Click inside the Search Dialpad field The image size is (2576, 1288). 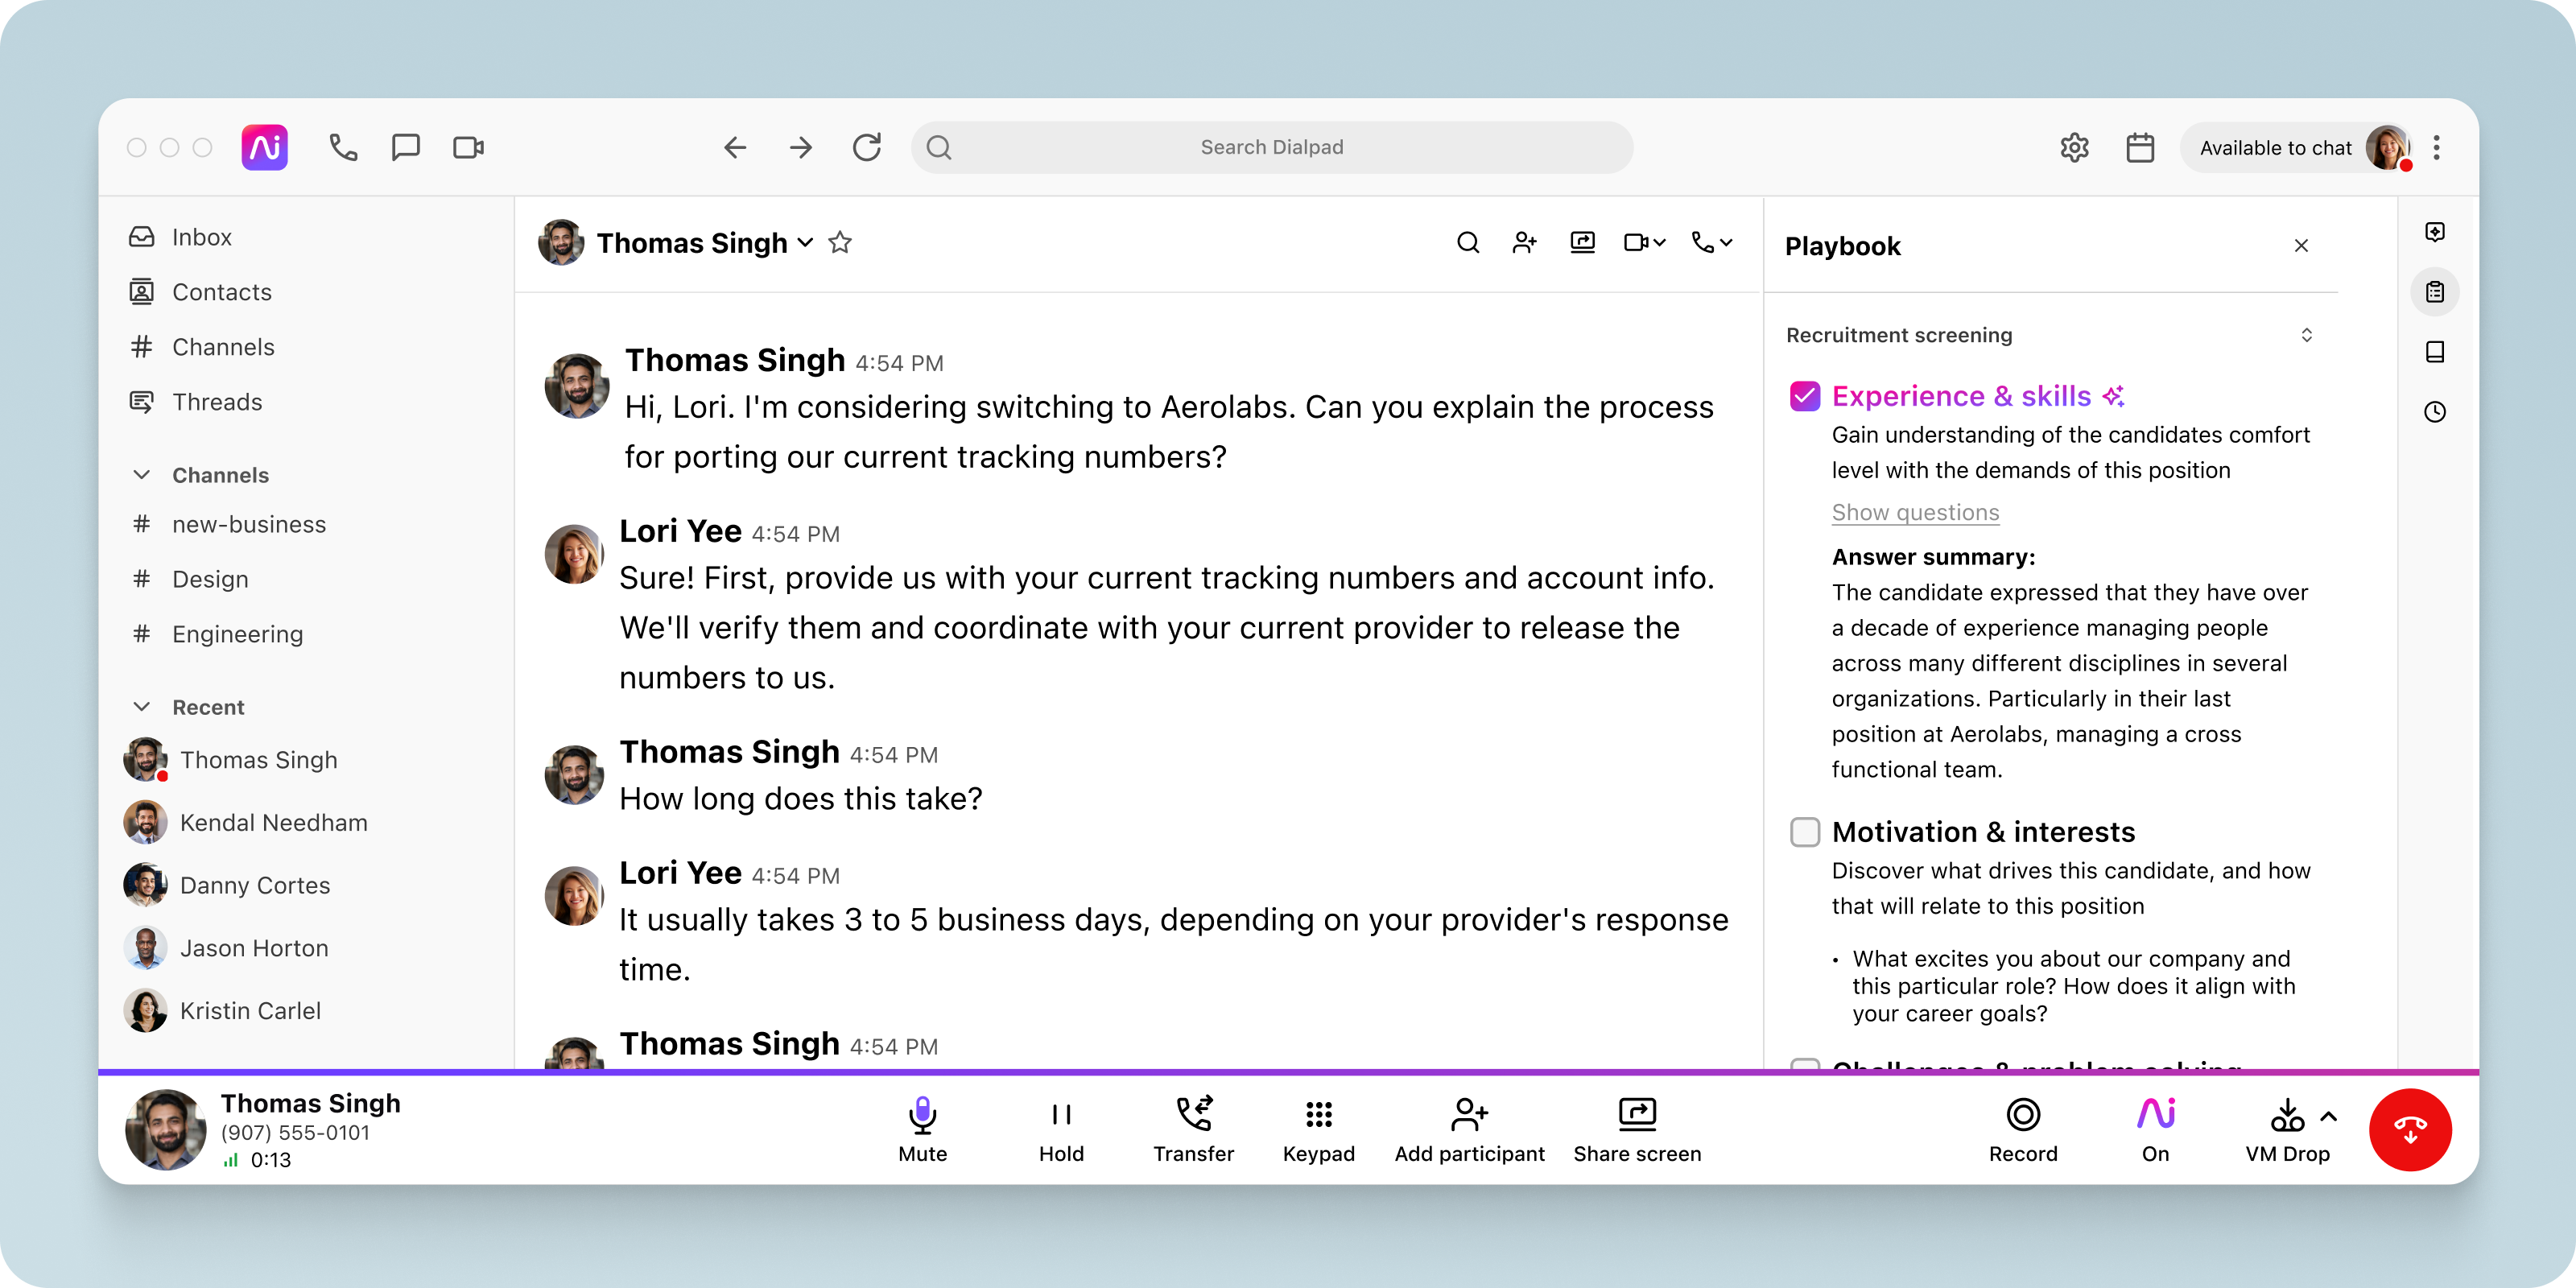(1271, 147)
